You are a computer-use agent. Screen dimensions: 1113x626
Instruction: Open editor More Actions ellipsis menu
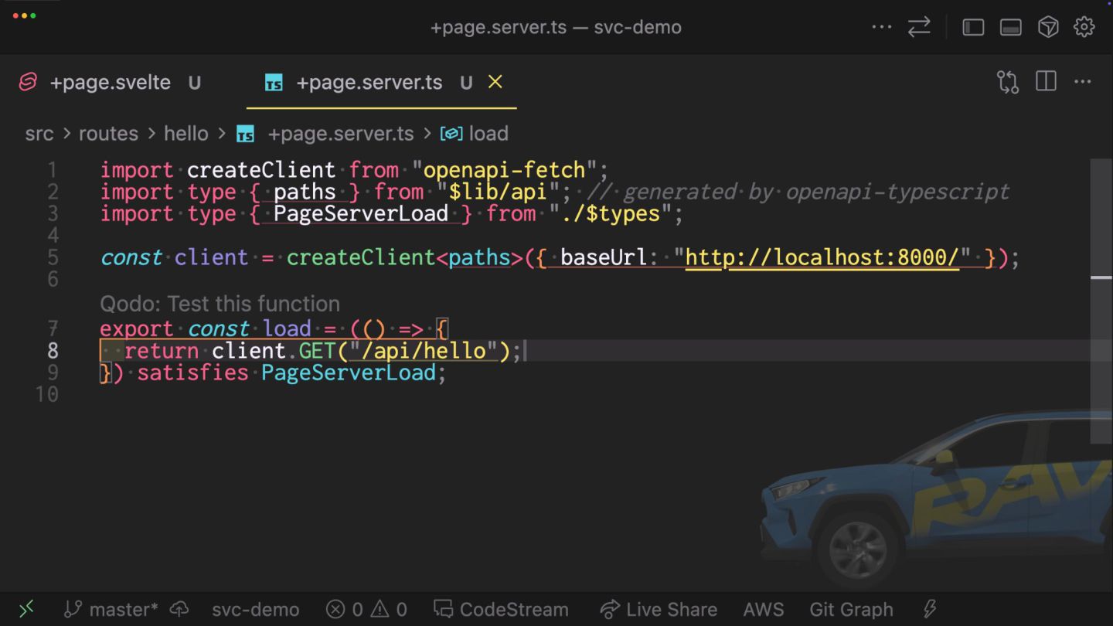[x=1083, y=82]
